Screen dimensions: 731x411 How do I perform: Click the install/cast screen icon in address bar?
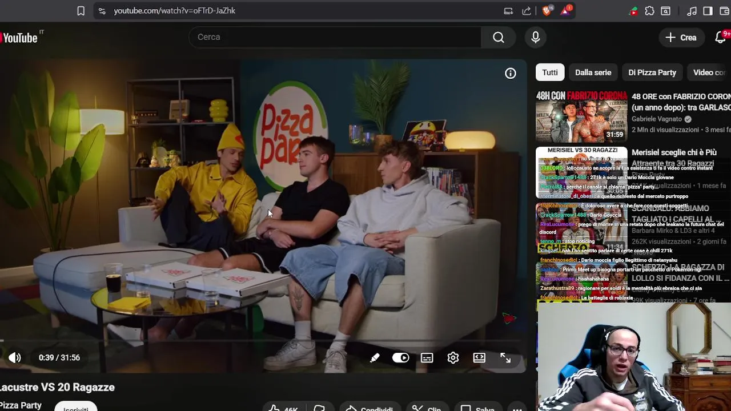508,11
